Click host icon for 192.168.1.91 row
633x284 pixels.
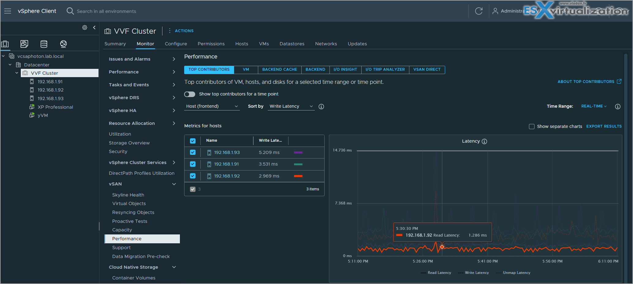click(209, 164)
